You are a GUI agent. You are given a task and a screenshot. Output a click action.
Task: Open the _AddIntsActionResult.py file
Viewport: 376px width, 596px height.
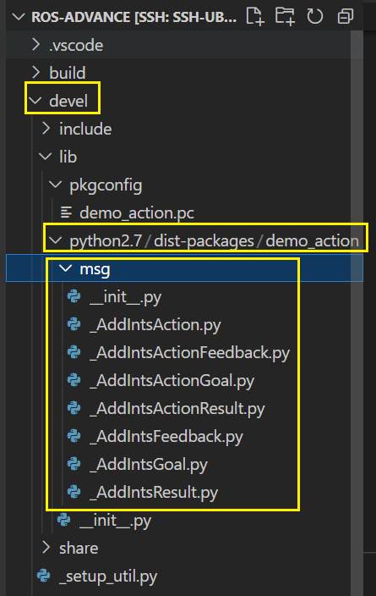pyautogui.click(x=177, y=409)
